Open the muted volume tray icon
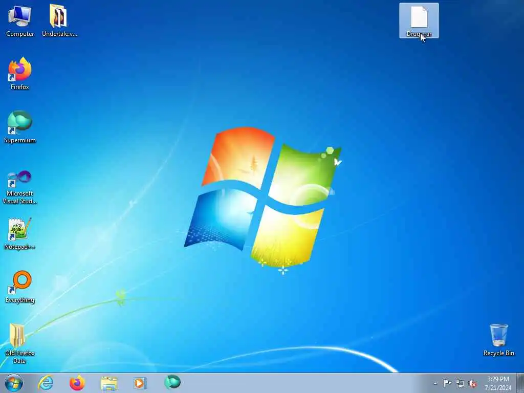The height and width of the screenshot is (393, 524). pos(472,384)
